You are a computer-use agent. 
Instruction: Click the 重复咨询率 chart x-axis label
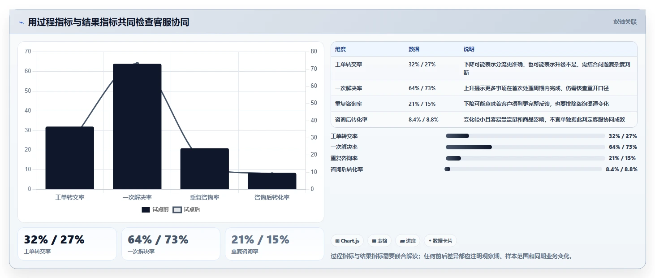(x=205, y=197)
